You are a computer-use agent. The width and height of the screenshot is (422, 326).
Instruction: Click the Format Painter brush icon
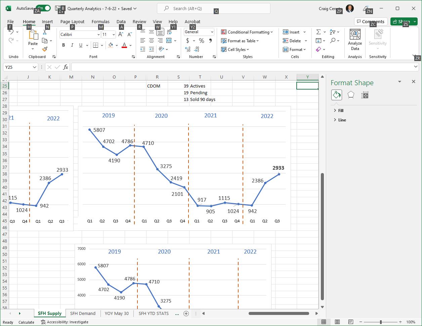coord(45,49)
